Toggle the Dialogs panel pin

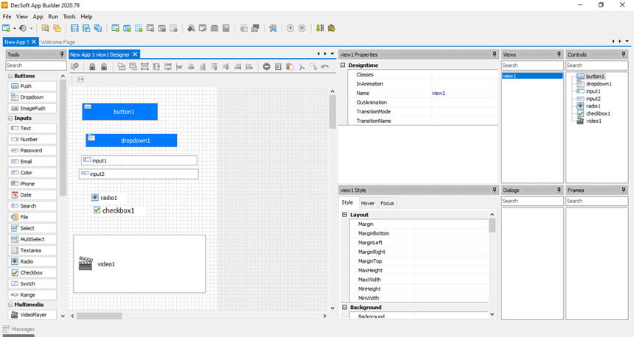click(x=559, y=190)
